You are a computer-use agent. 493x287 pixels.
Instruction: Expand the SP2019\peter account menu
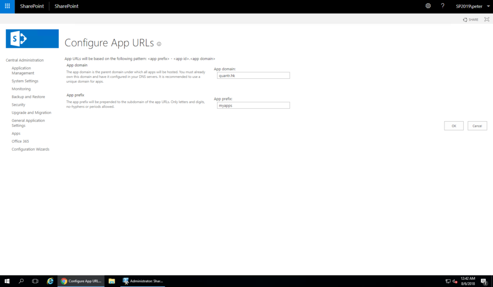[x=473, y=6]
